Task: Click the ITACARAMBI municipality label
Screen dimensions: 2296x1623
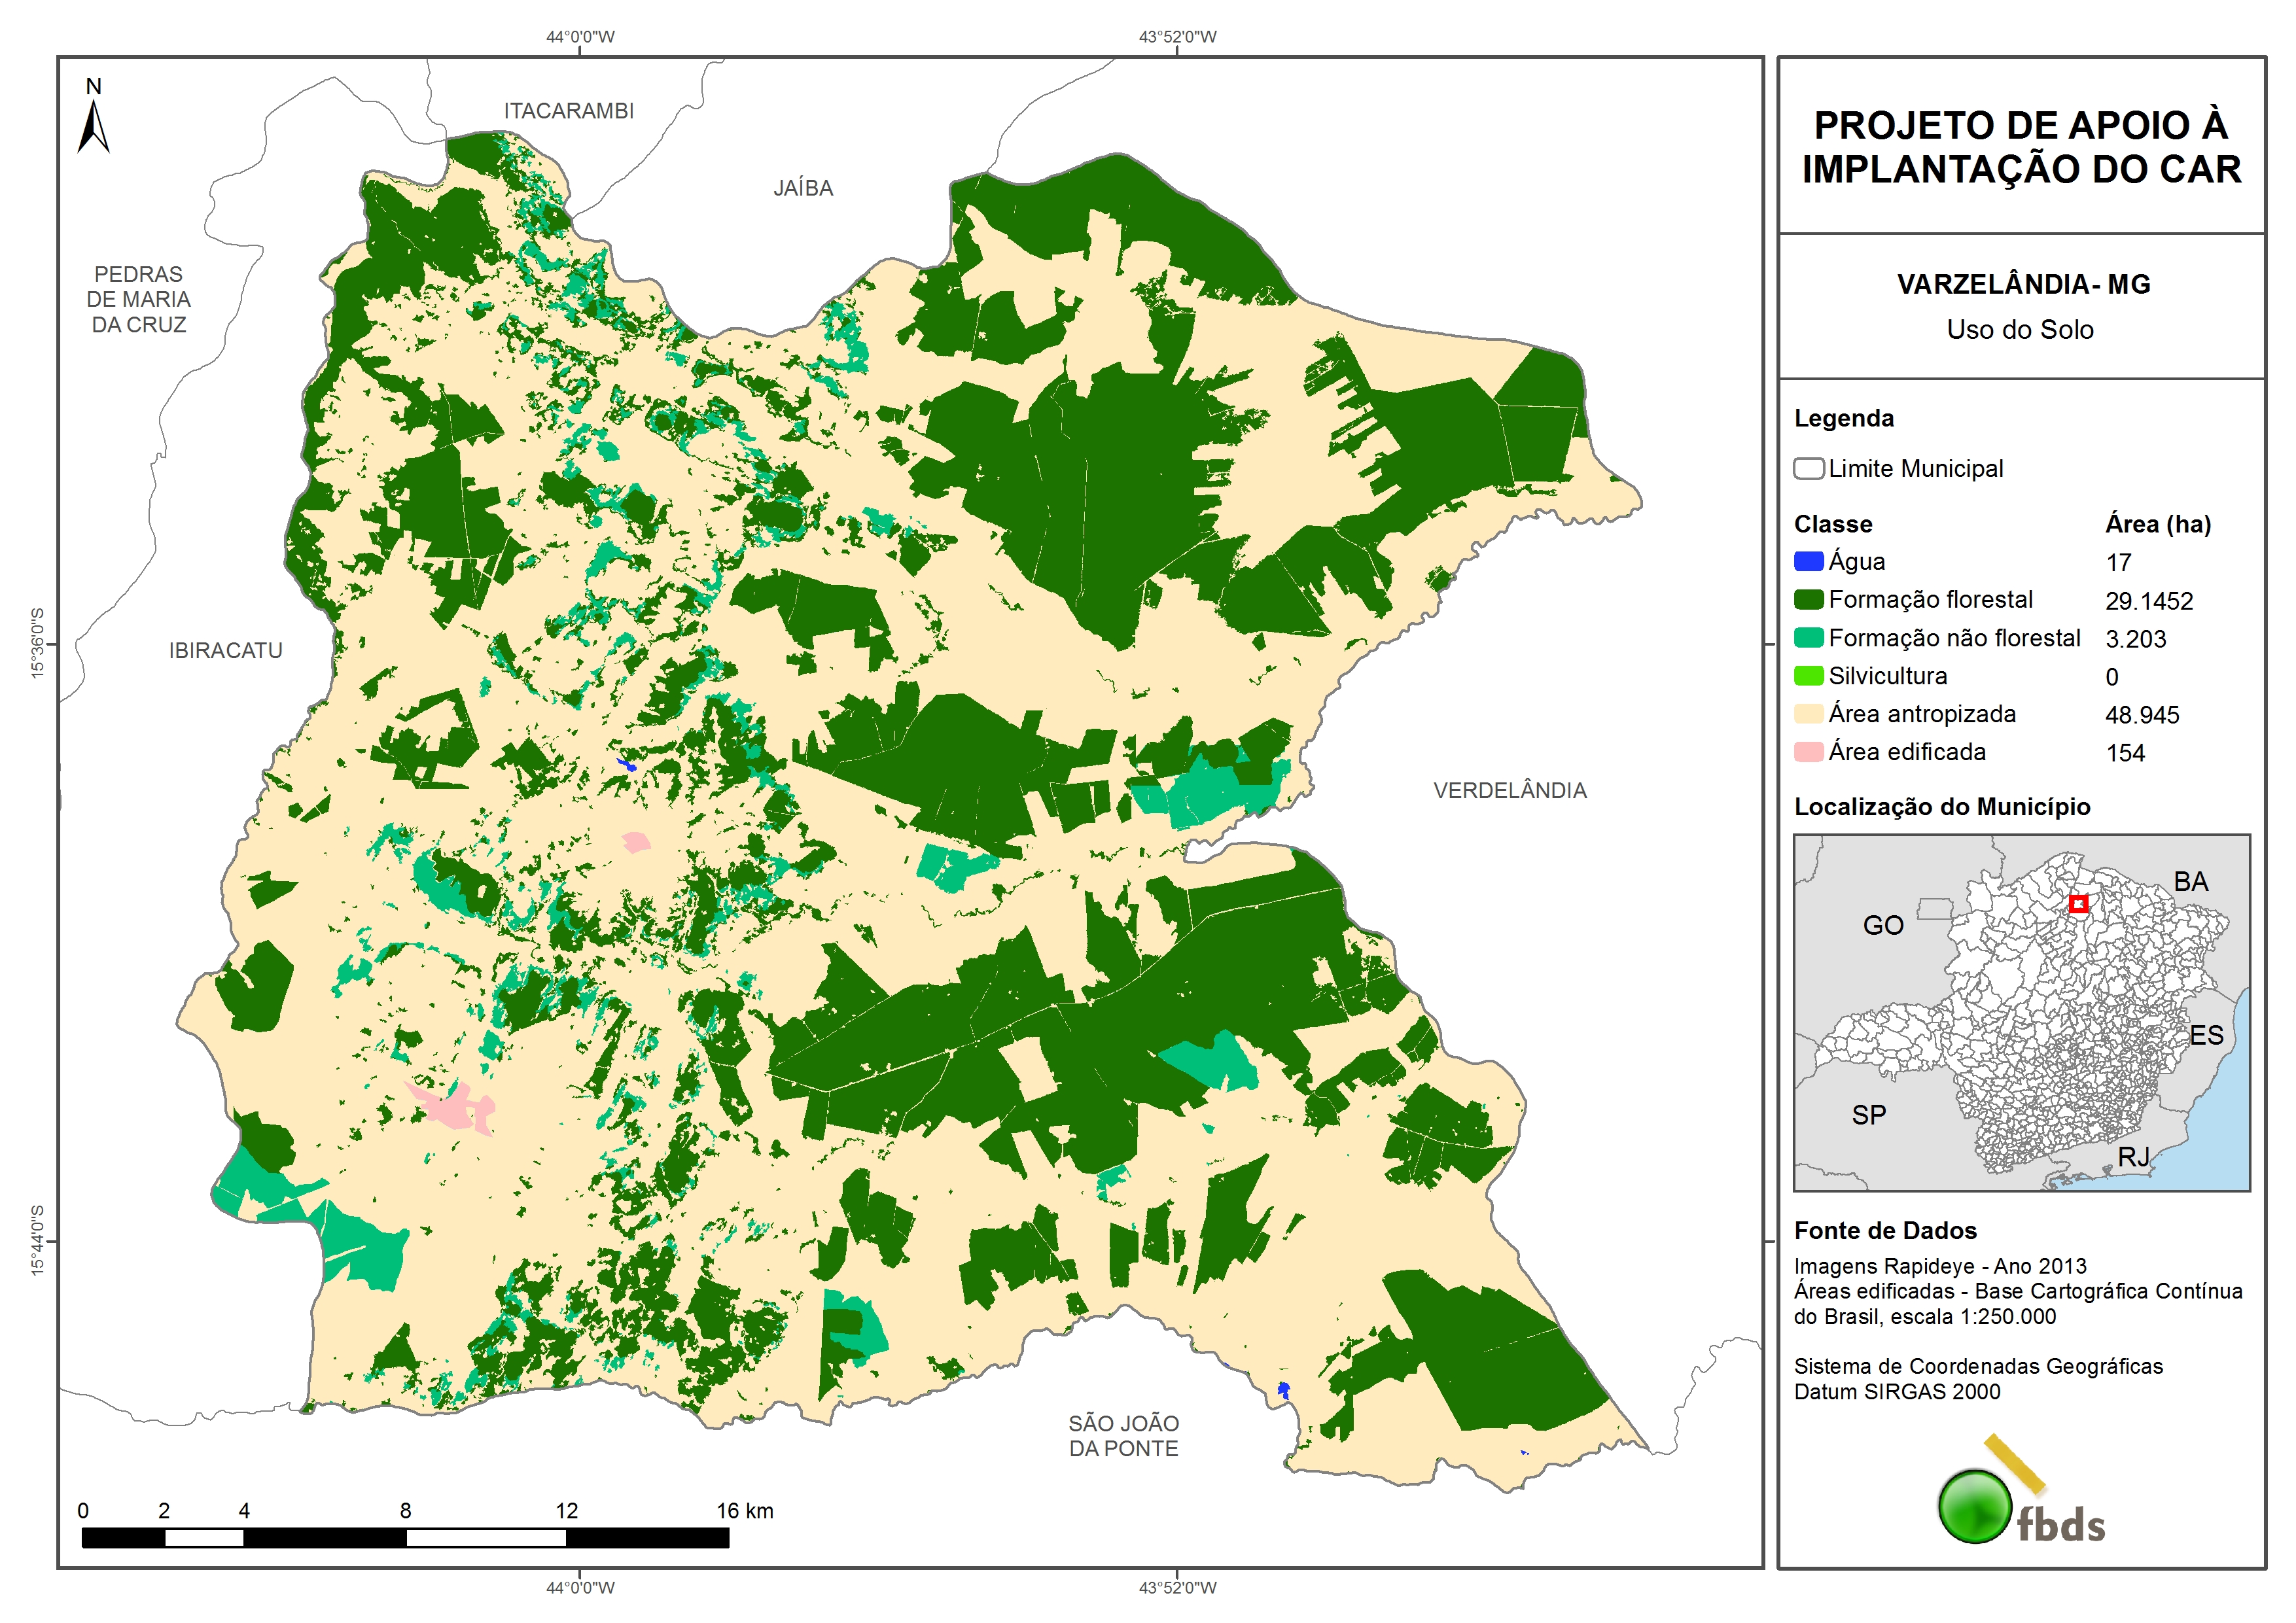Action: point(568,111)
